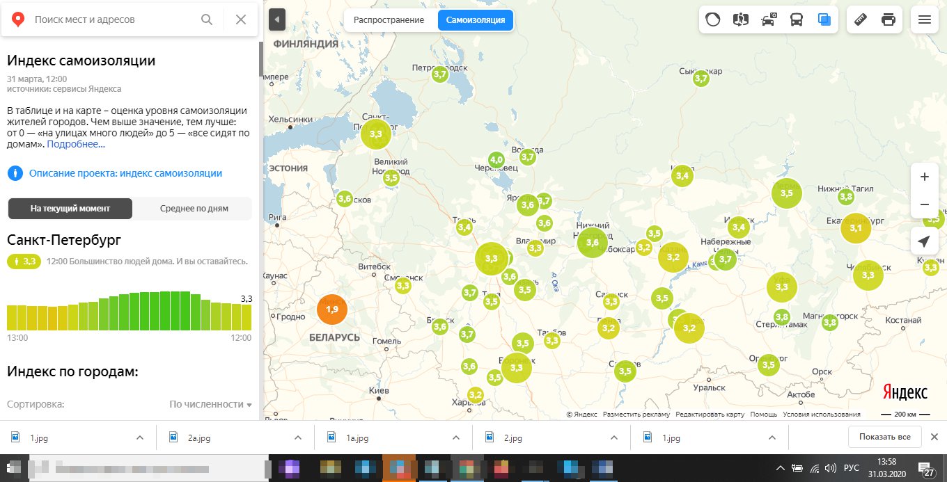Show hidden tray icons chevron
The height and width of the screenshot is (482, 947).
(781, 468)
